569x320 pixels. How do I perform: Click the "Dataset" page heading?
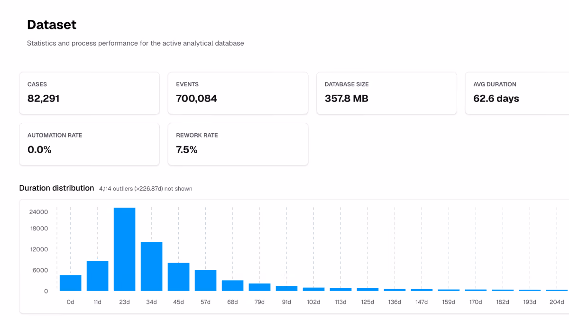point(52,25)
